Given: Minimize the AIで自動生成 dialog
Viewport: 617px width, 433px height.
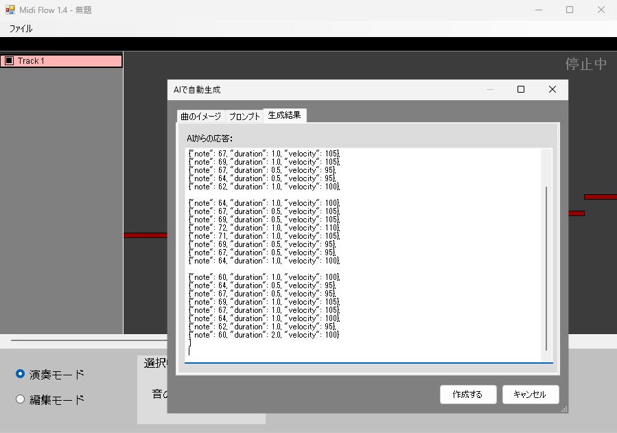Looking at the screenshot, I should pyautogui.click(x=490, y=89).
